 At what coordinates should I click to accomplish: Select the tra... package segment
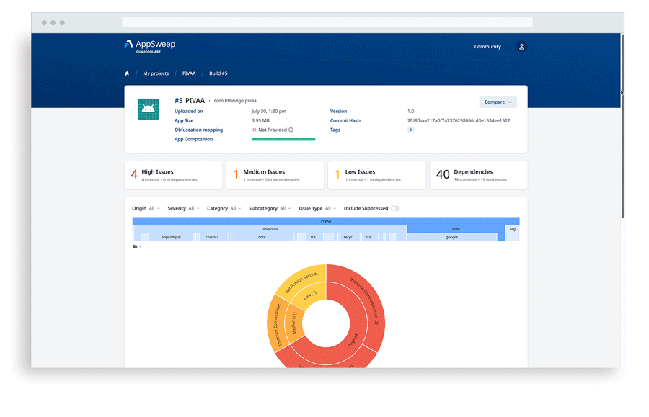point(370,237)
